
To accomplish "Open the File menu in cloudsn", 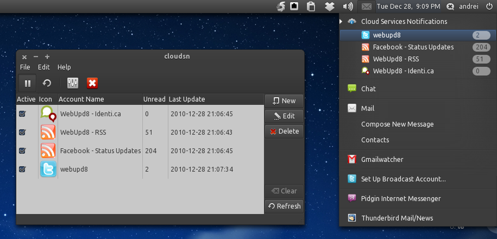I will tap(25, 67).
